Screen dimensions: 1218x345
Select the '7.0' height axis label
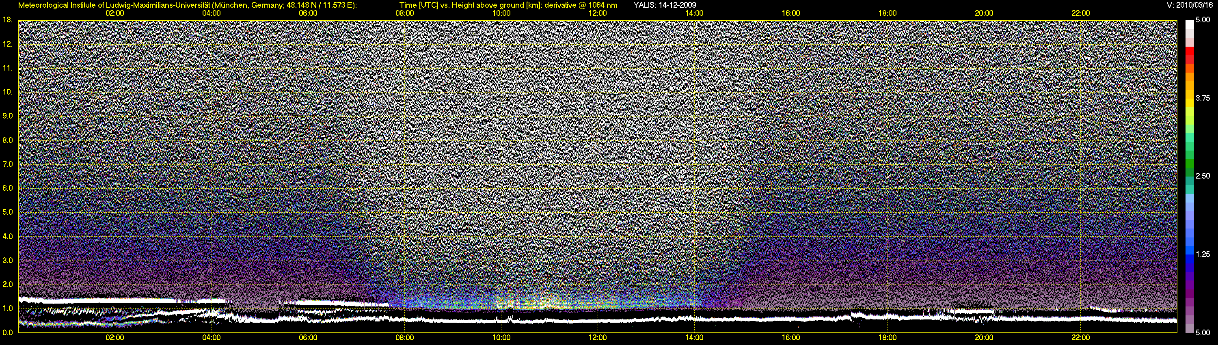point(8,164)
